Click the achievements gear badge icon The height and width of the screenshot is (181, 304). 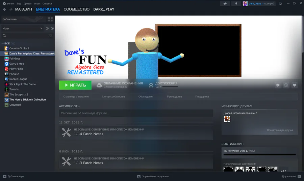[x=151, y=85]
